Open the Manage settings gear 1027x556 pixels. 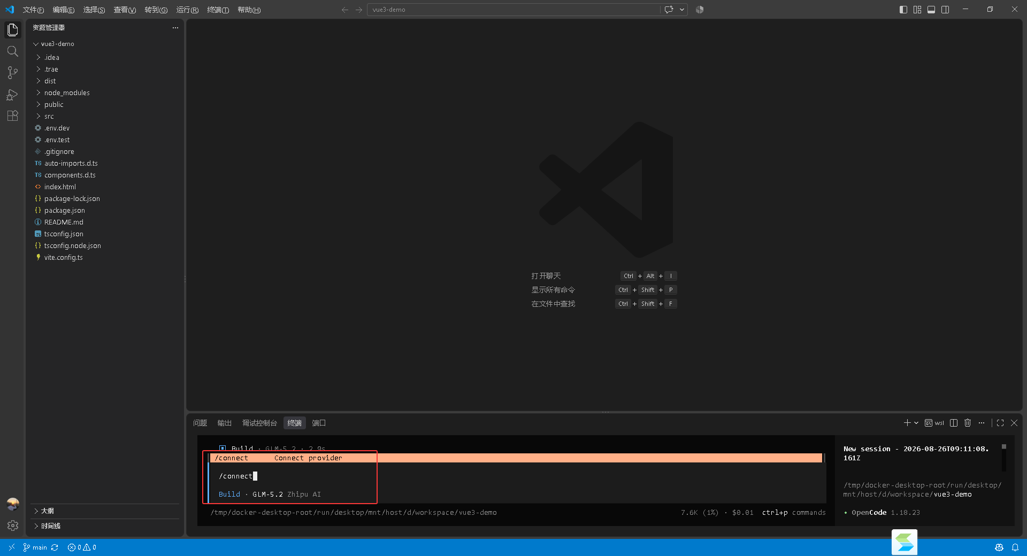[x=13, y=526]
